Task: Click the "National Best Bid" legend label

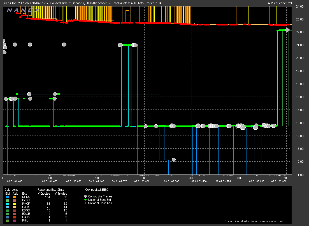Action: click(99, 200)
